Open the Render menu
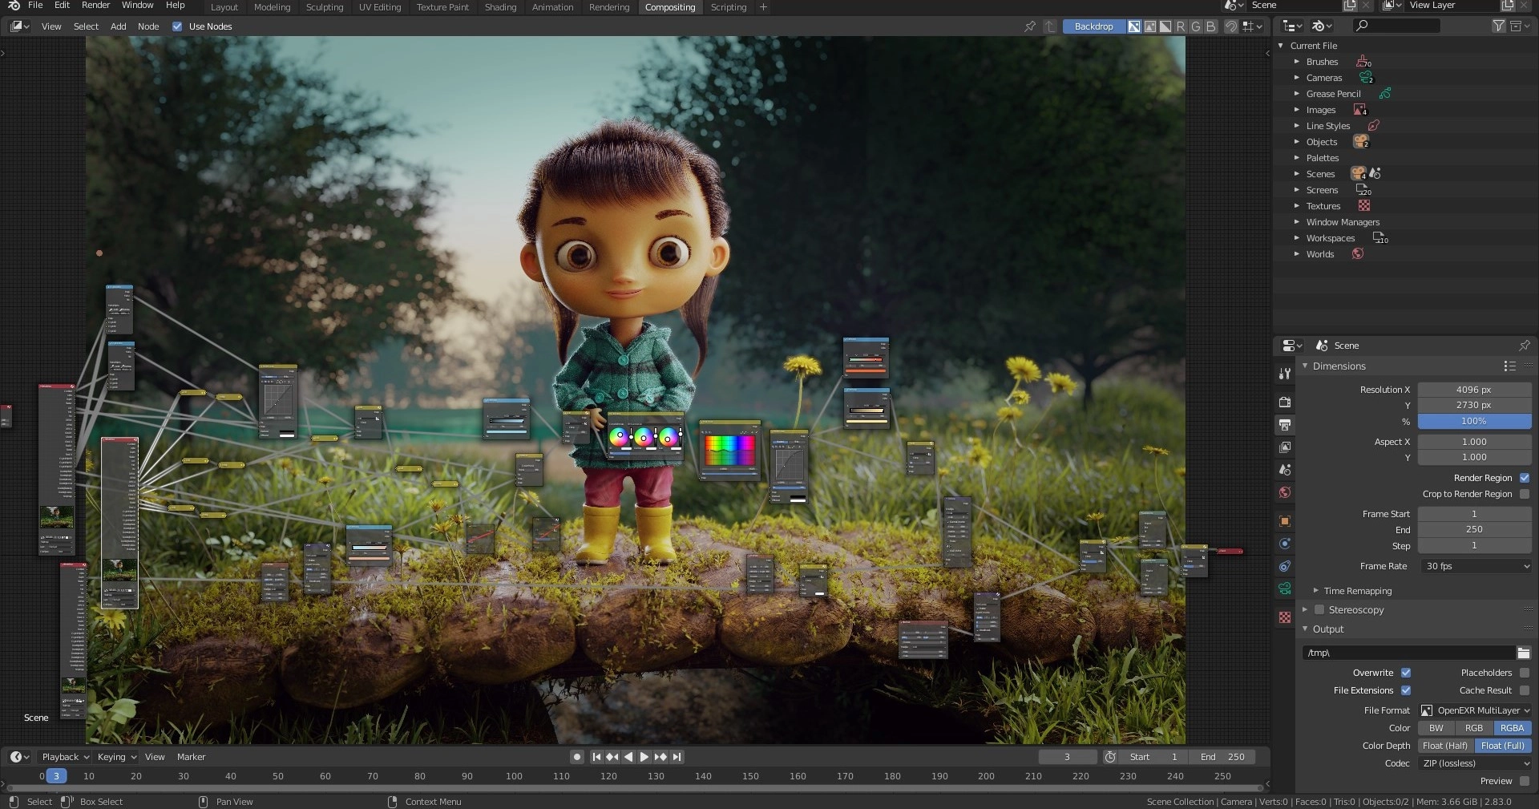 (x=95, y=6)
